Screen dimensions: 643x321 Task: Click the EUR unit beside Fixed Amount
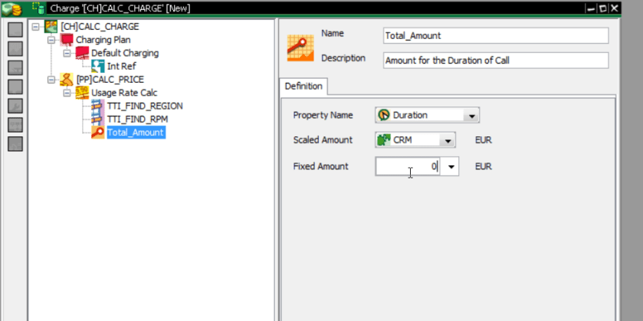[483, 166]
